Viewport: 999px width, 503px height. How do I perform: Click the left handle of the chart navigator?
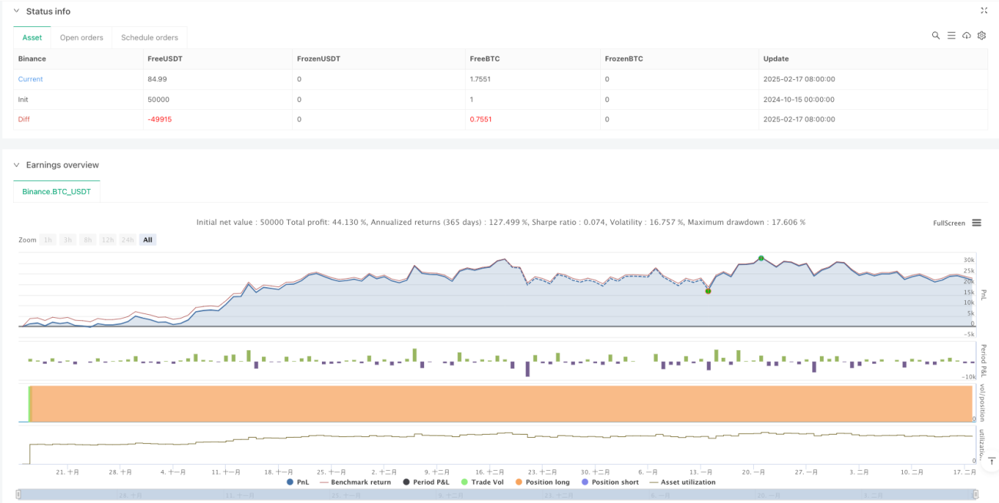pyautogui.click(x=18, y=494)
